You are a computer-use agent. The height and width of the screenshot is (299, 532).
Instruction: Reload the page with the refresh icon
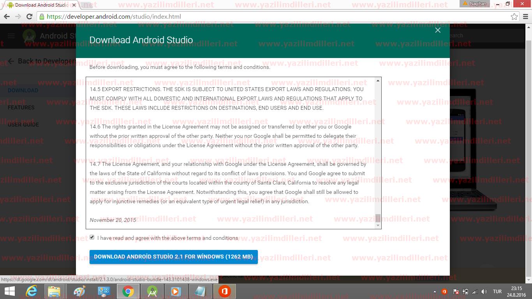[29, 17]
